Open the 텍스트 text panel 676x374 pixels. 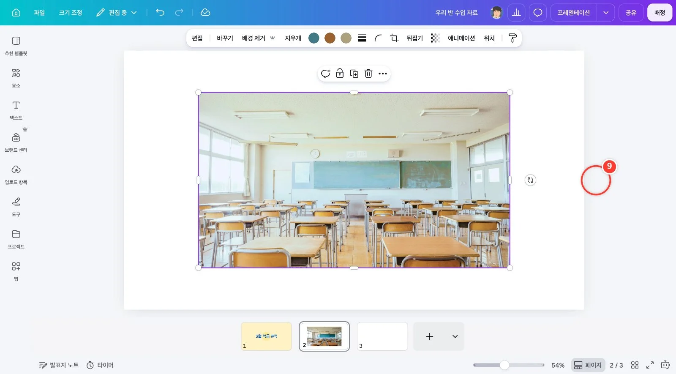click(x=16, y=110)
